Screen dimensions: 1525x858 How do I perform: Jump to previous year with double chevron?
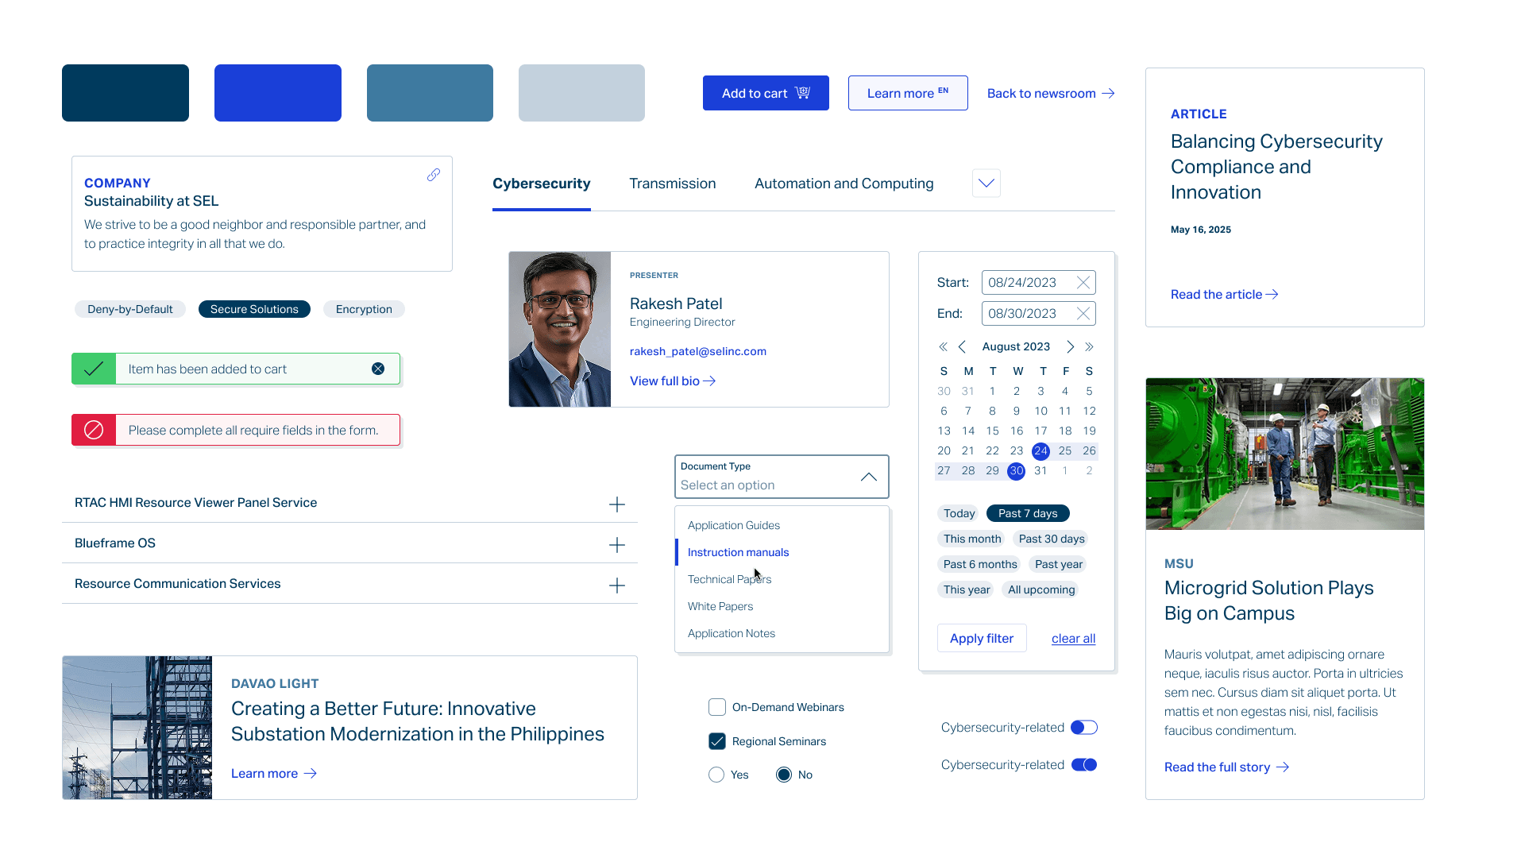pyautogui.click(x=943, y=347)
